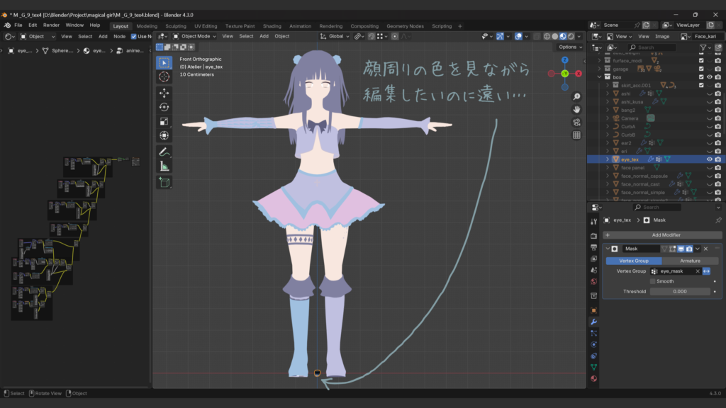Collapse the box collection in outliner
Viewport: 726px width, 408px height.
point(599,77)
